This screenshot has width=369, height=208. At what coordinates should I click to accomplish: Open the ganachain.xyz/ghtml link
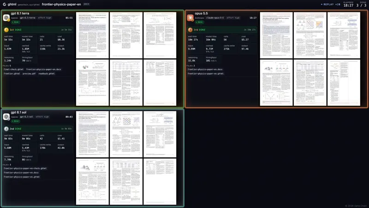pos(29,5)
